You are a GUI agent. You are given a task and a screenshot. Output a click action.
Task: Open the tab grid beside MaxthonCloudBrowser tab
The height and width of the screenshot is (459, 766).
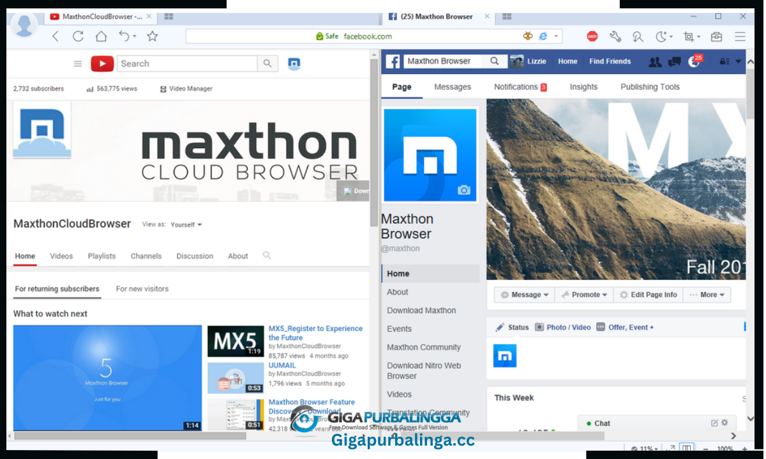coord(169,17)
